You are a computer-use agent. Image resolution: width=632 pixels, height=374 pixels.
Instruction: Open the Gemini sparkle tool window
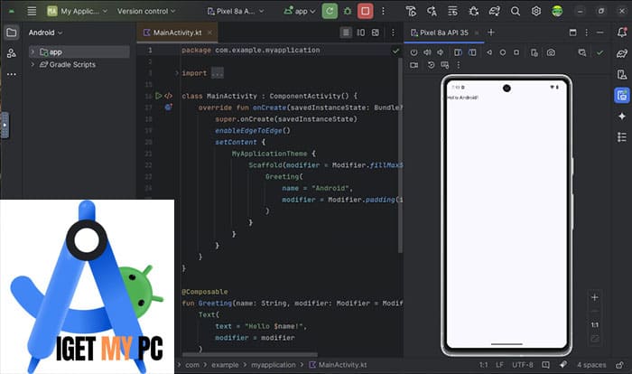pyautogui.click(x=621, y=117)
